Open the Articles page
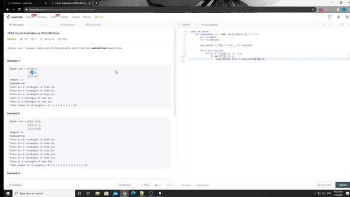The width and height of the screenshot is (350, 197). tap(75, 17)
